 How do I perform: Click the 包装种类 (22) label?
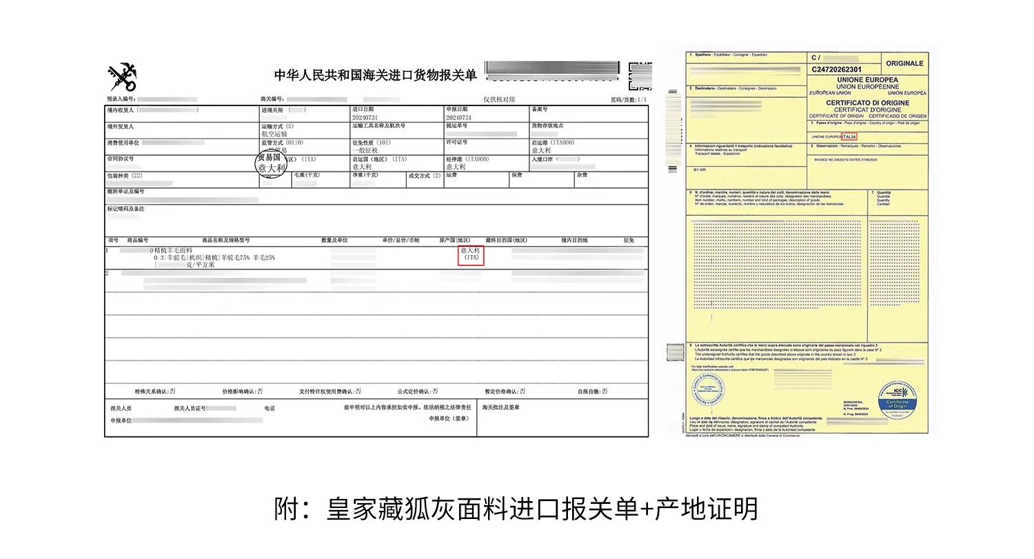point(125,176)
